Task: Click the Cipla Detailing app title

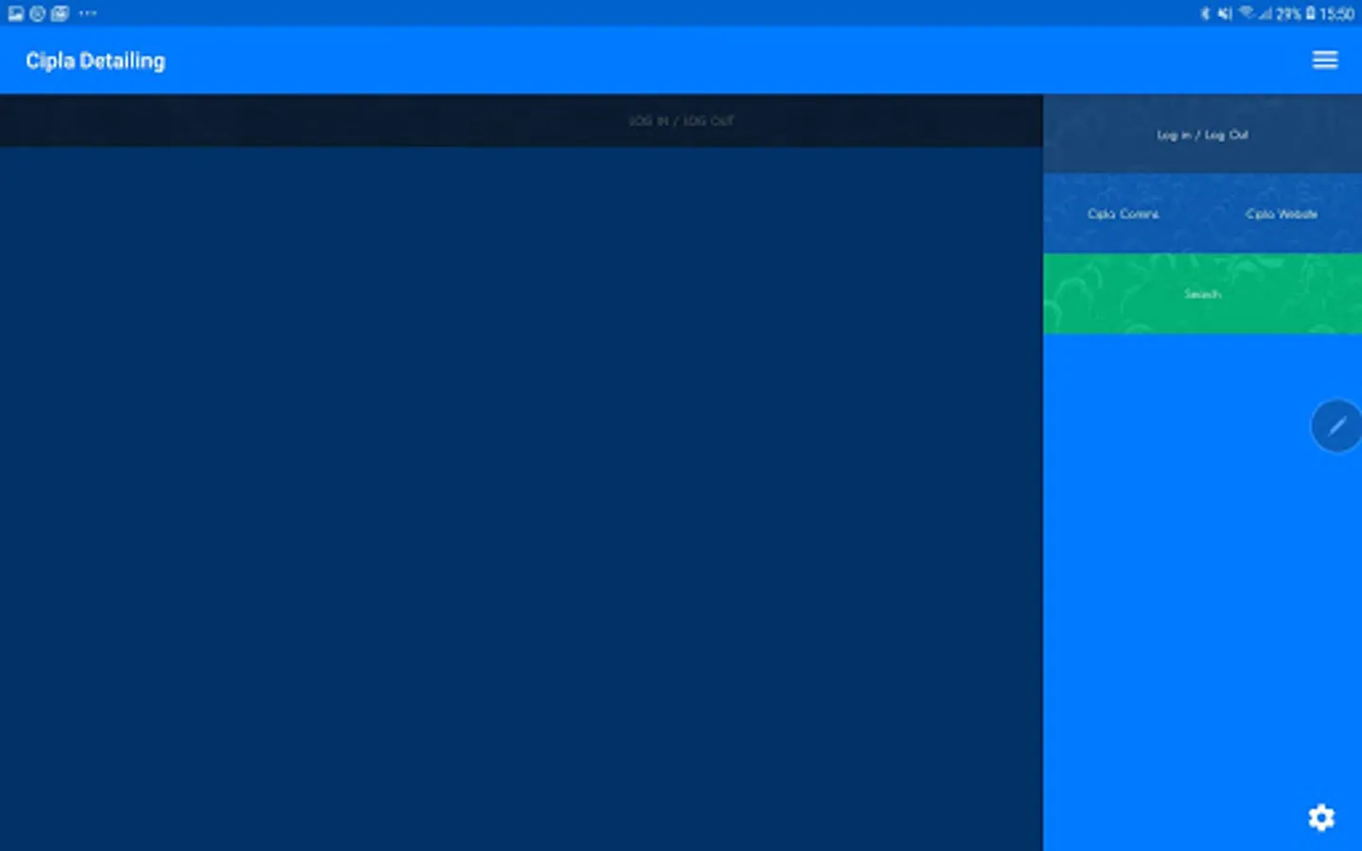Action: click(96, 61)
